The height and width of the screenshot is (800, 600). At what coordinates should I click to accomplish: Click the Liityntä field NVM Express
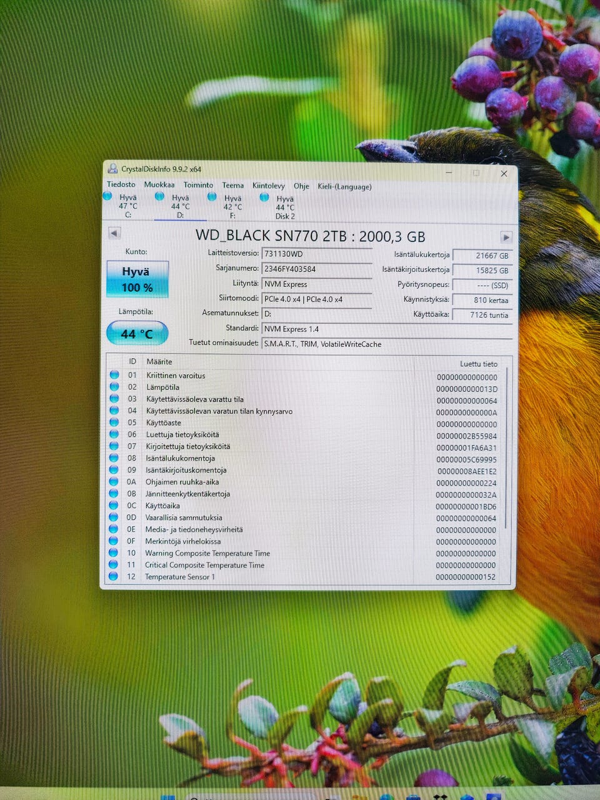pos(317,284)
